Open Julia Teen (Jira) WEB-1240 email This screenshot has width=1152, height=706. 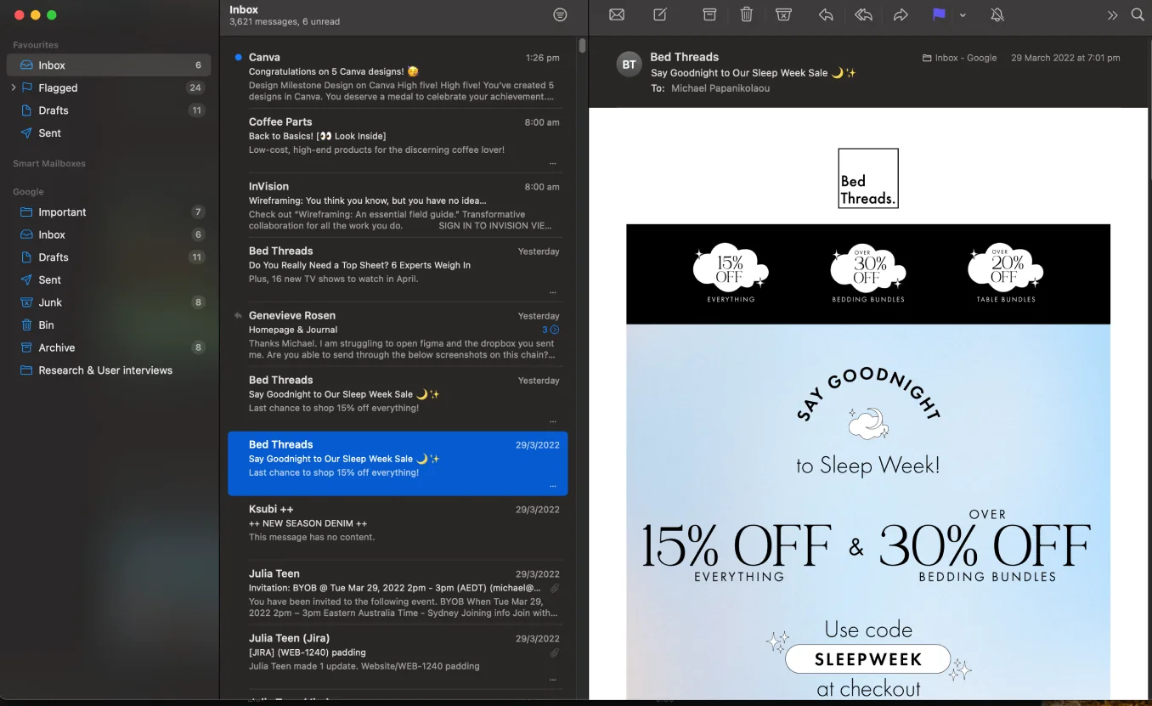tap(398, 658)
